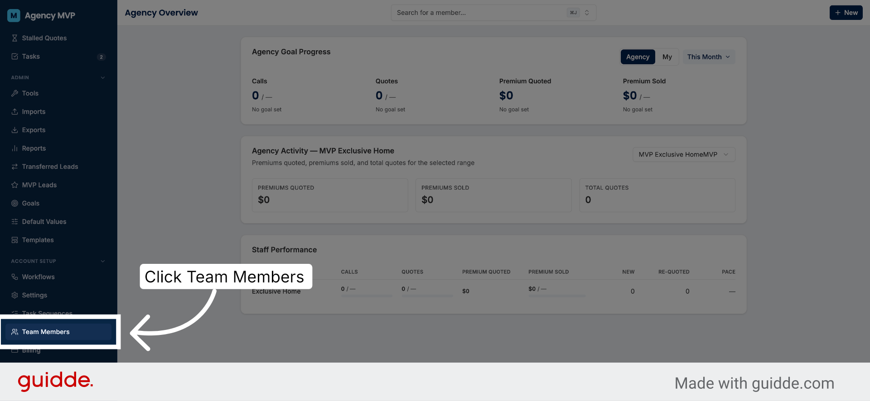Click the Premium Sold $0 goal value

(x=630, y=95)
